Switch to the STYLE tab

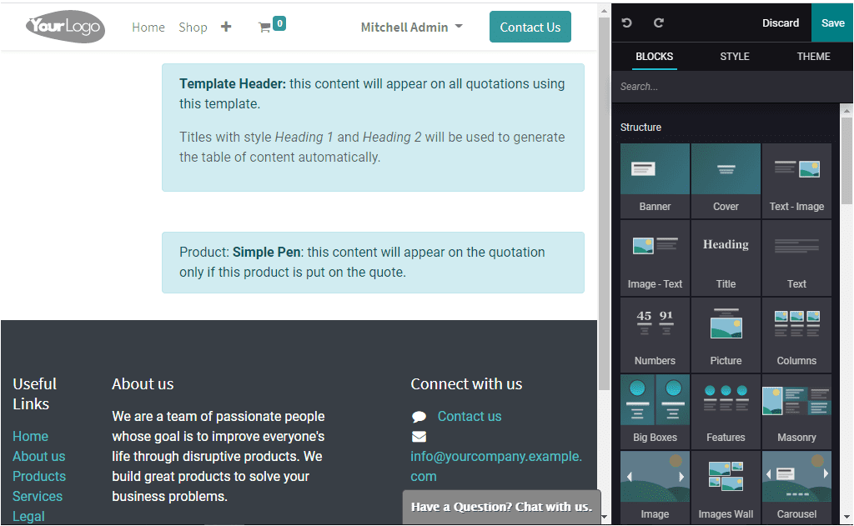735,57
